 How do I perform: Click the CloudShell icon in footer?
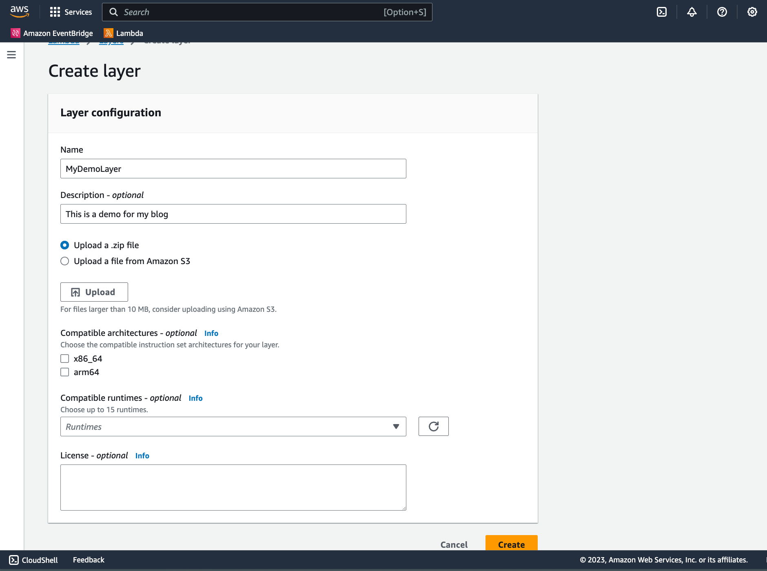coord(14,560)
